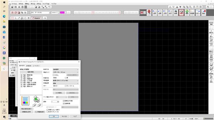
Task: Select the ABC 文字 text tool in right sidebar
Action: [x=211, y=44]
